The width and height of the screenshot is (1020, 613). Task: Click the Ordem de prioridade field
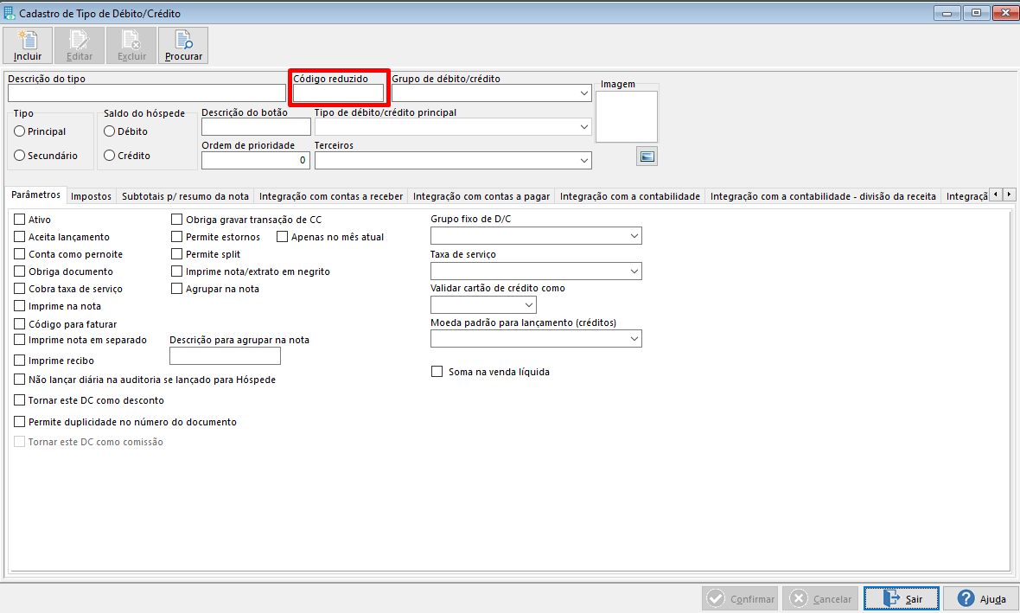tap(256, 161)
